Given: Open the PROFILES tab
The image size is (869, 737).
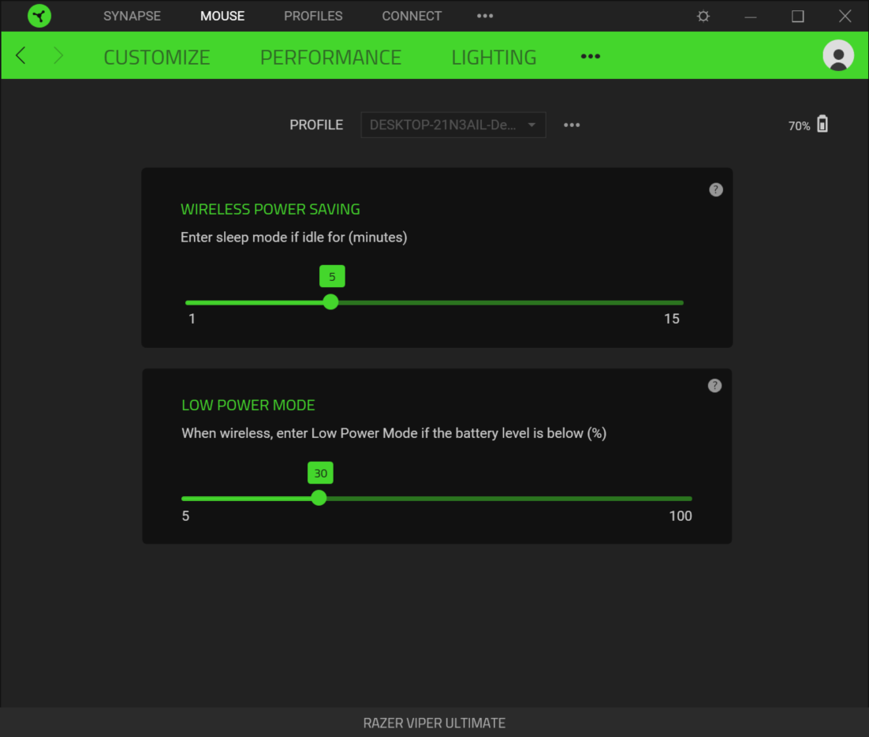Looking at the screenshot, I should 313,16.
